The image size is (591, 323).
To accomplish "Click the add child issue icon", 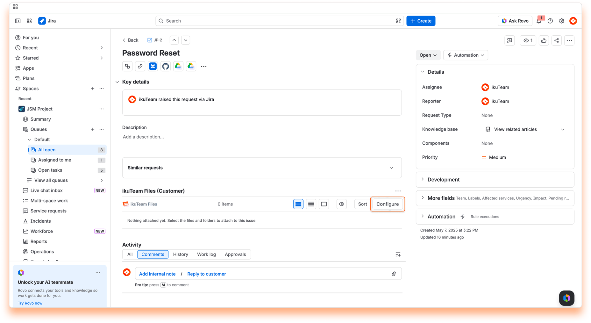I will pos(127,66).
